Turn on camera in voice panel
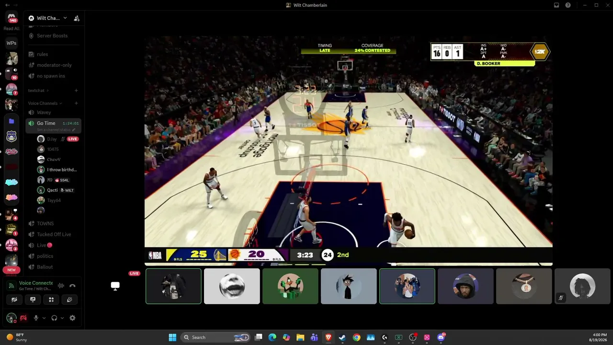This screenshot has width=613, height=345. coord(14,299)
